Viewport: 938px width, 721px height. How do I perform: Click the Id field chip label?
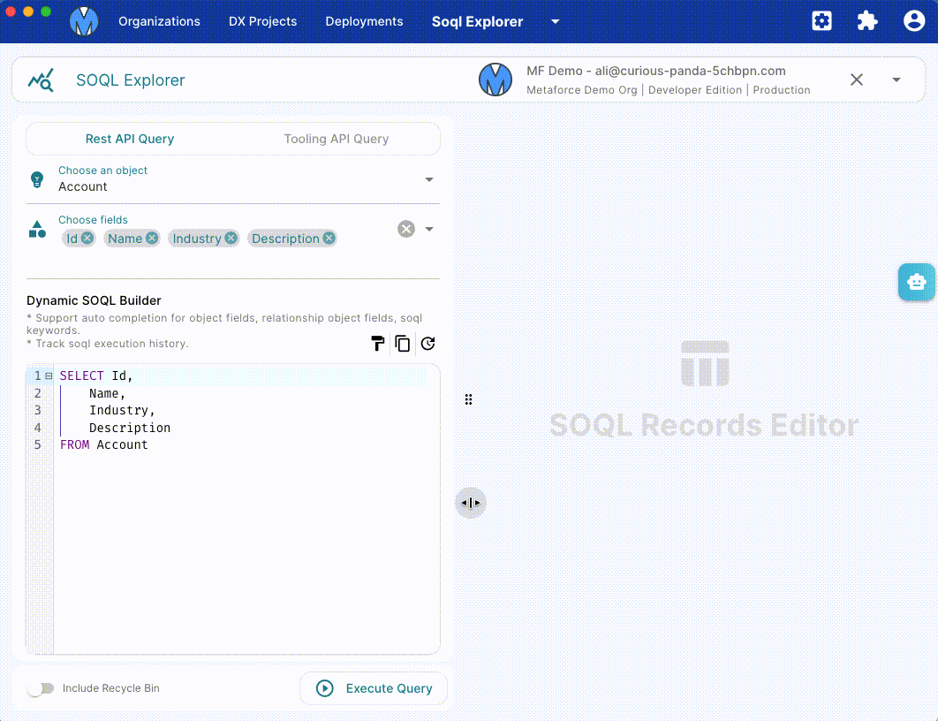(x=72, y=239)
